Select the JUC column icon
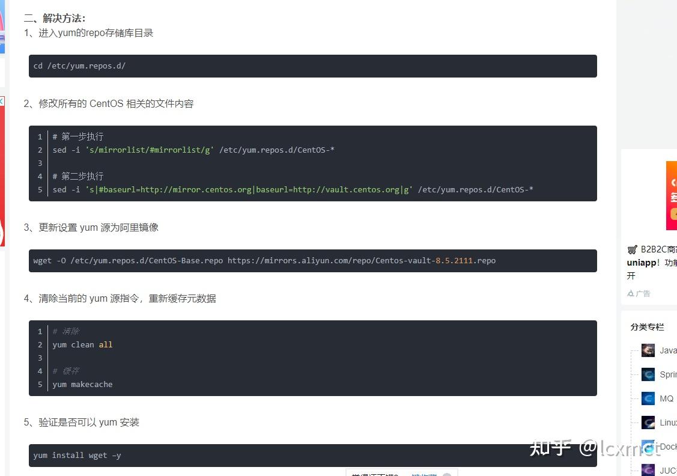The image size is (677, 476). pos(648,469)
